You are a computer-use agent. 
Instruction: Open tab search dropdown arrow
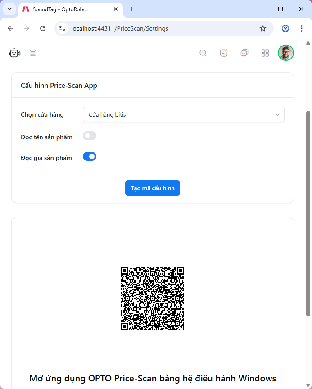(9, 9)
